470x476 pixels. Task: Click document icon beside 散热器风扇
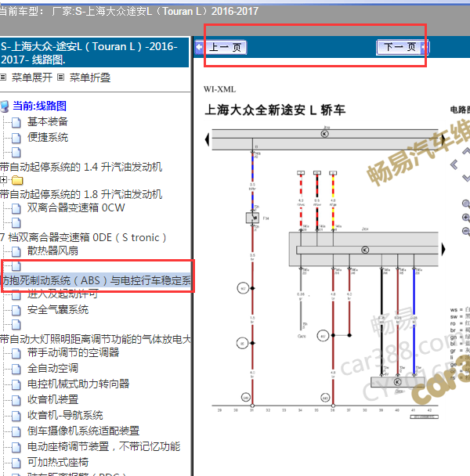click(16, 251)
